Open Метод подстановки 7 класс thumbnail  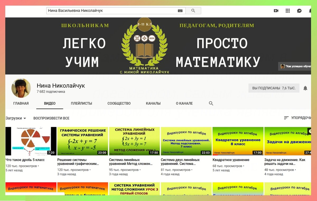pos(186,141)
